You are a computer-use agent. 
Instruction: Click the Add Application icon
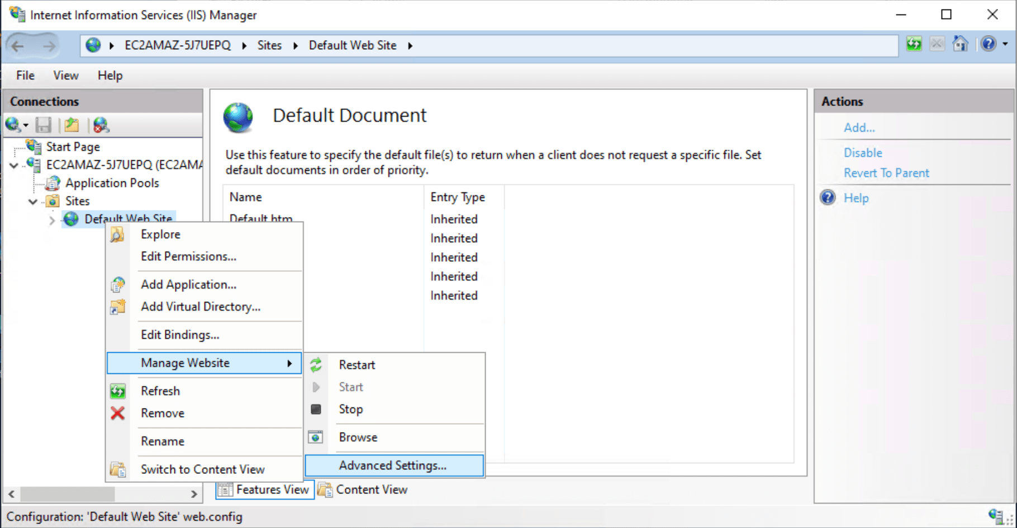tap(117, 285)
